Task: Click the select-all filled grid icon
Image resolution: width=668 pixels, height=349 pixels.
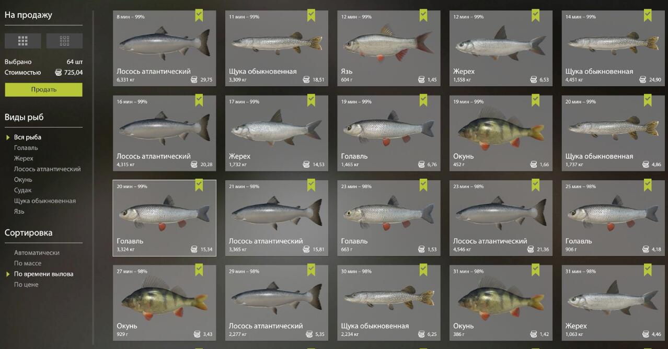Action: [23, 41]
